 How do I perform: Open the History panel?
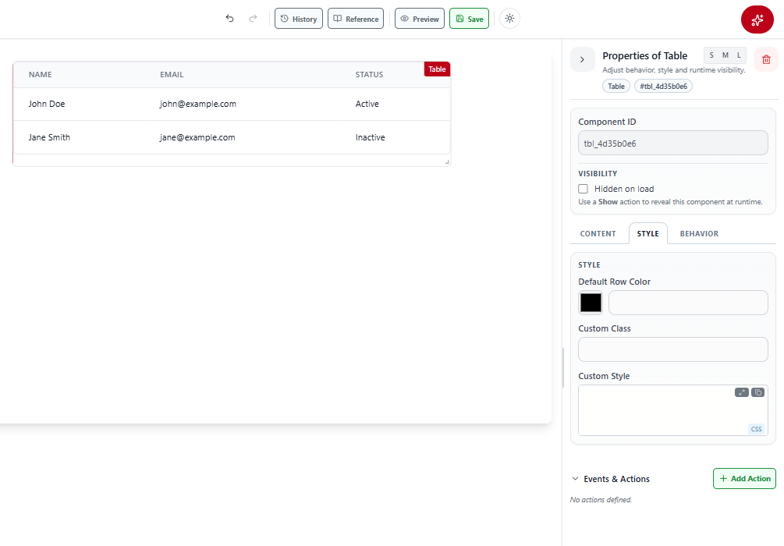tap(299, 19)
